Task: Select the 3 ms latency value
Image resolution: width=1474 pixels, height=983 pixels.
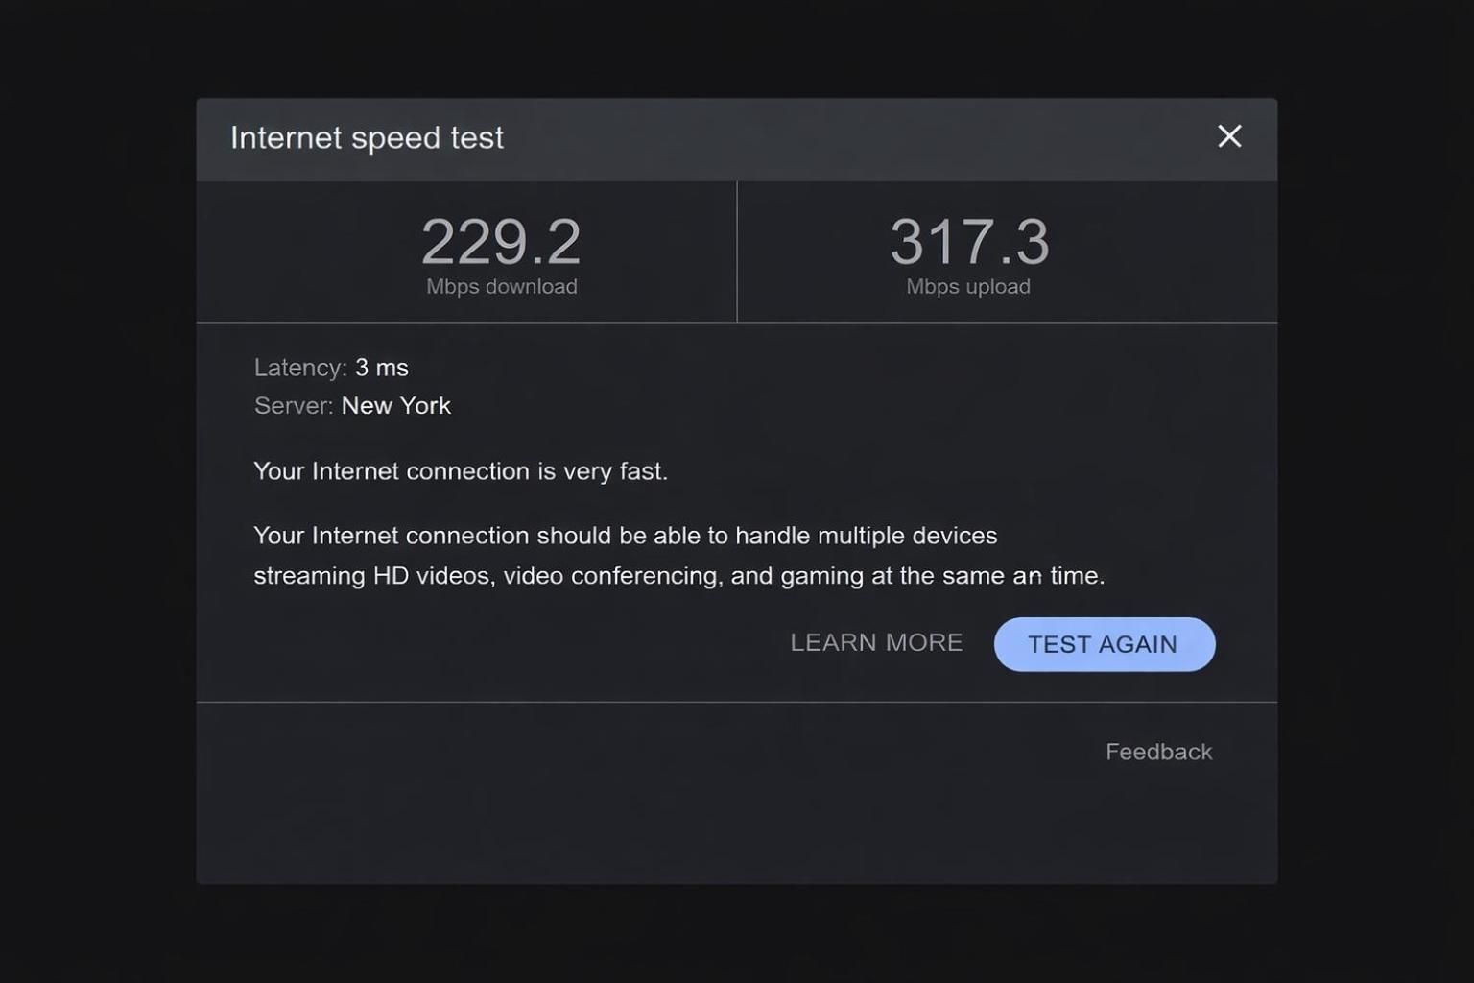Action: click(382, 368)
